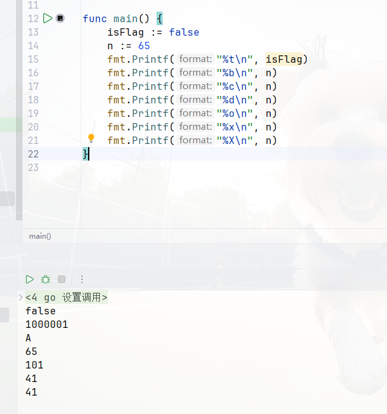
Task: Click line number 20 in the gutter
Action: 33,127
